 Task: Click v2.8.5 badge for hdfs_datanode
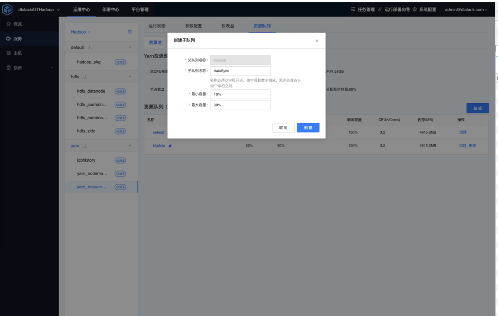(120, 91)
